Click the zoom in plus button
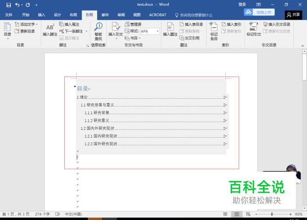 pos(290,214)
